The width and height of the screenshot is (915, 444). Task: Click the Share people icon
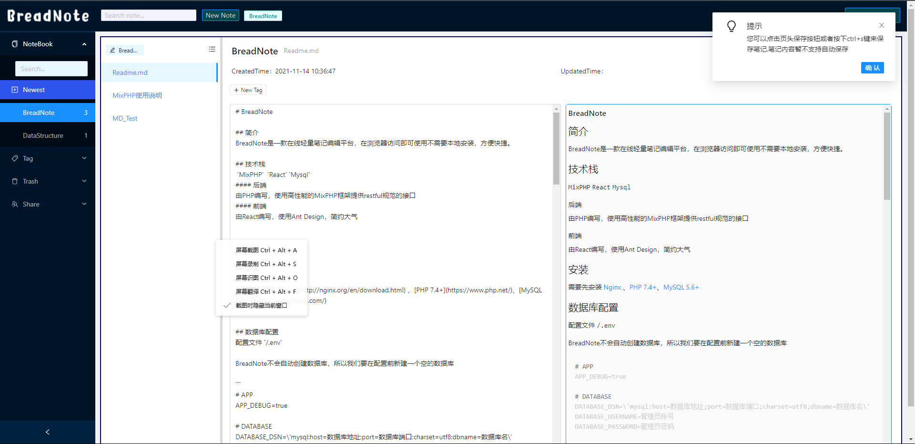(x=15, y=204)
